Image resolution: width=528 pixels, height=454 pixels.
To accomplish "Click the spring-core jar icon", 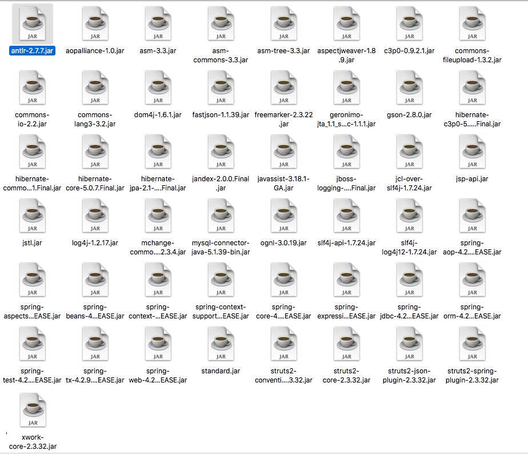I will click(283, 280).
